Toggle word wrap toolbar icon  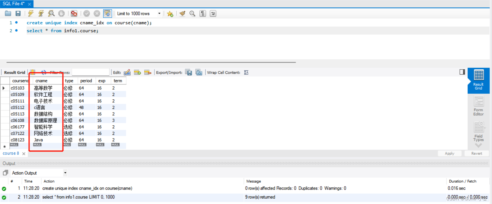(x=213, y=13)
